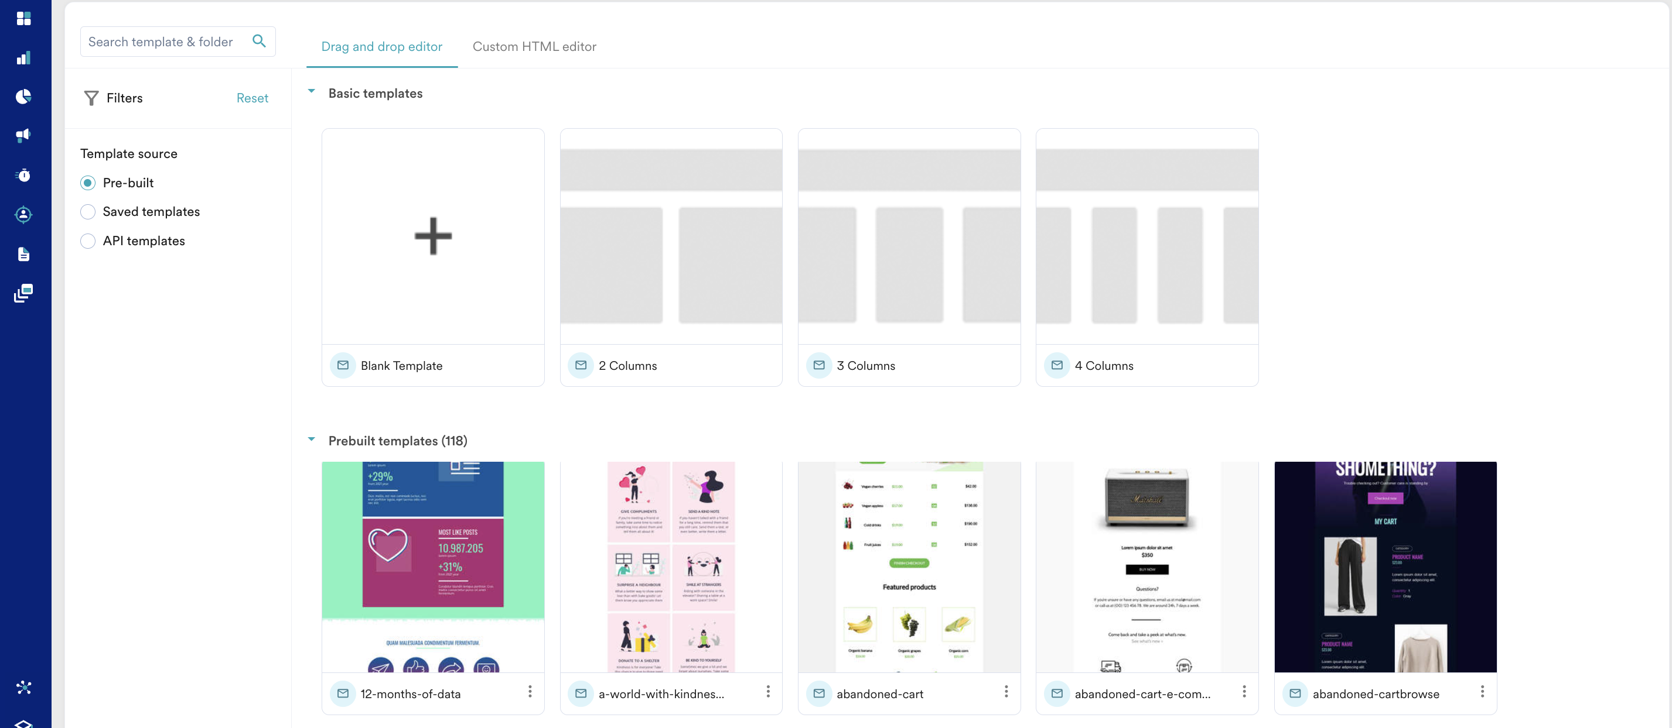Viewport: 1672px width, 728px height.
Task: Open the contacts person sidebar icon
Action: [24, 215]
